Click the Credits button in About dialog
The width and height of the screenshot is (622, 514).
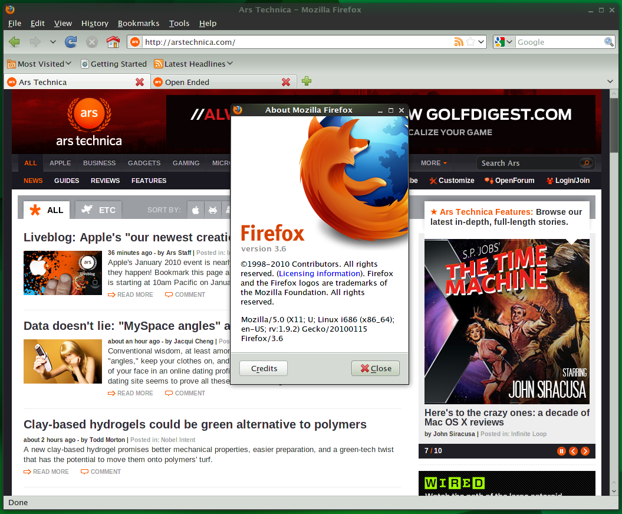pos(264,368)
